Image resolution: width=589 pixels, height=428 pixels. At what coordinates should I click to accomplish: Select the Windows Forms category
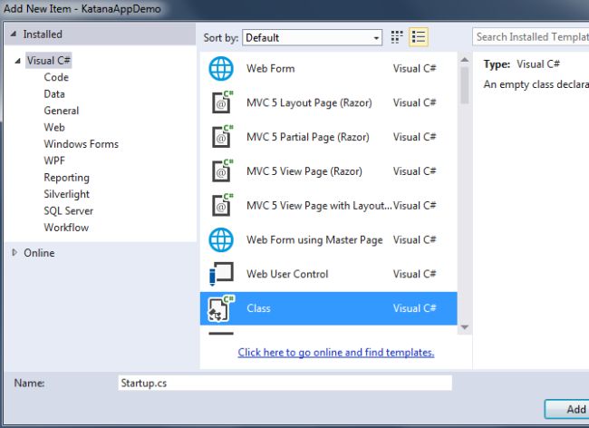(82, 144)
